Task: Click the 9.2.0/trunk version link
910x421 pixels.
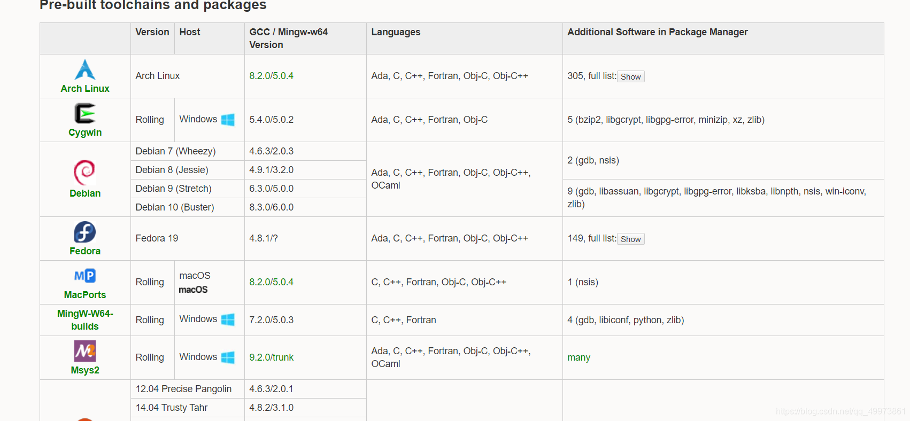Action: pyautogui.click(x=271, y=357)
